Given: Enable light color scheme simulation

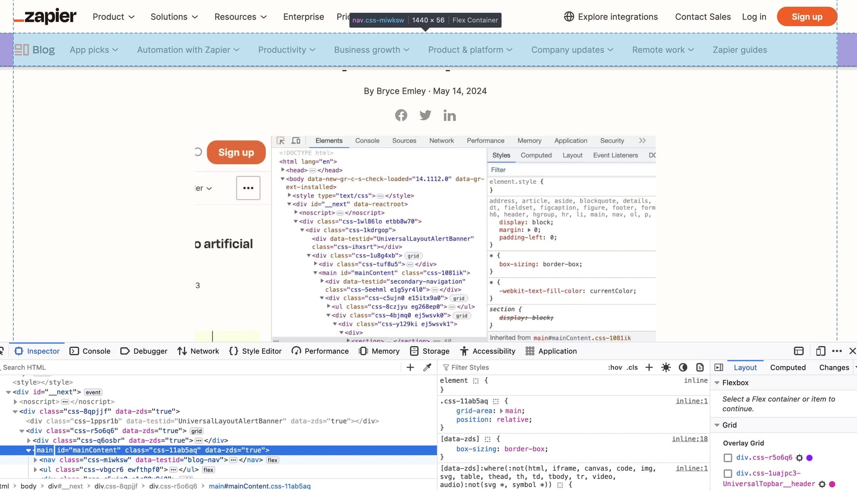Looking at the screenshot, I should coord(666,367).
